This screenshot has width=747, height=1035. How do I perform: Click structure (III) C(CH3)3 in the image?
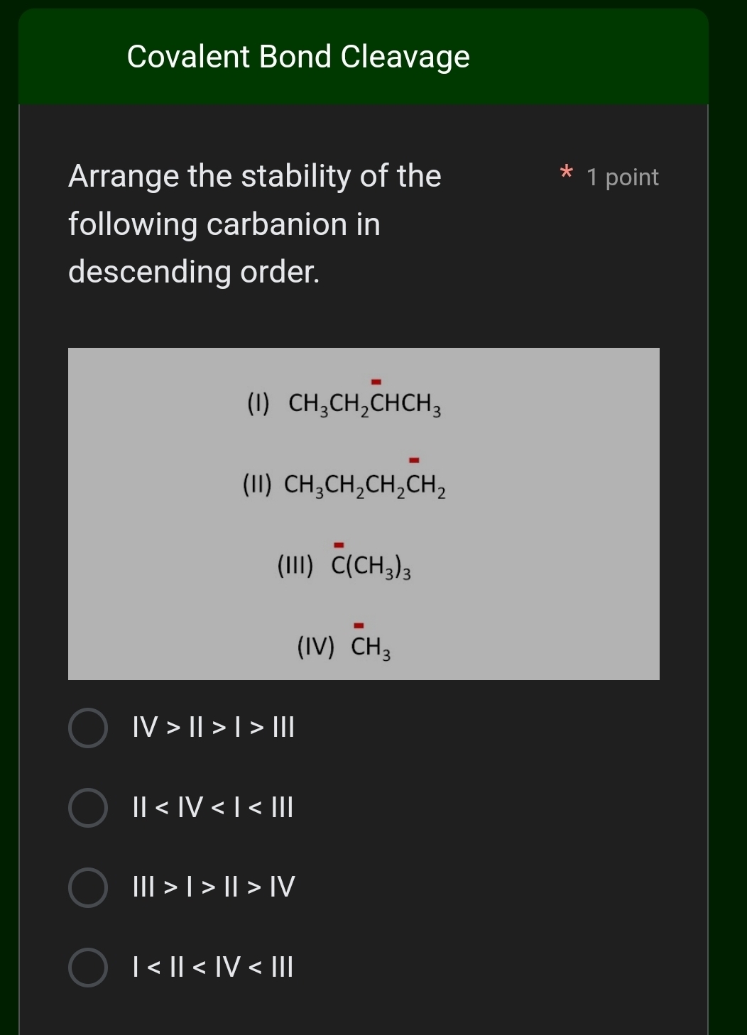(x=344, y=566)
